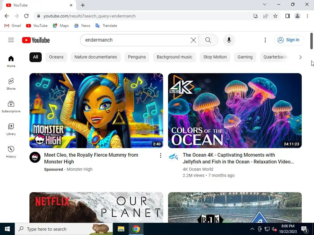Select the Stop Motion chip
Viewport: 314px width, 235px height.
point(215,57)
